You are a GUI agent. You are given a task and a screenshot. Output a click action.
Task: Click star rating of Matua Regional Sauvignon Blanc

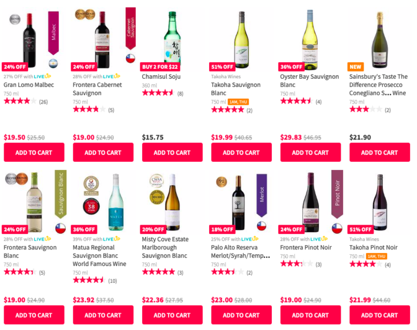click(x=89, y=281)
